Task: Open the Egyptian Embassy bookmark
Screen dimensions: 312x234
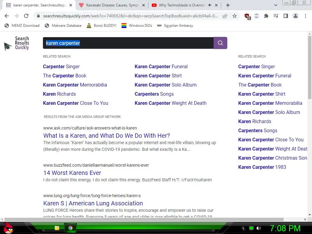Action: tap(175, 26)
